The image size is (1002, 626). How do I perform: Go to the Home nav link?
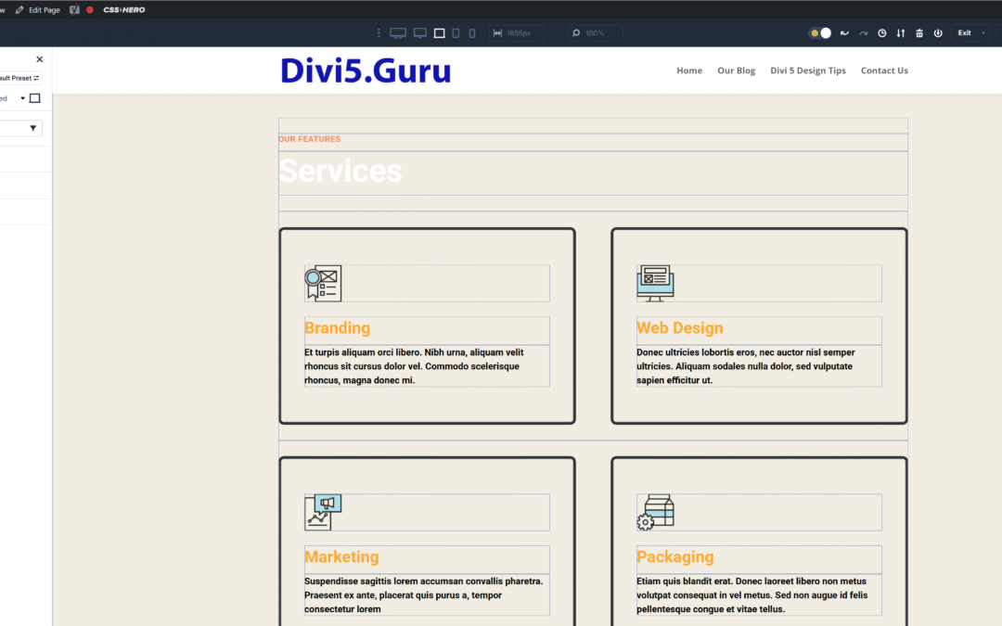(689, 70)
